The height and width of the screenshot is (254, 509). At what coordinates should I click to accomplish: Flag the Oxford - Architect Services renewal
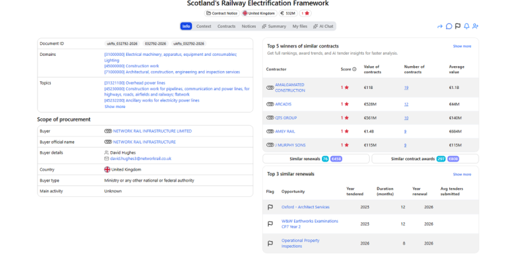click(x=270, y=207)
